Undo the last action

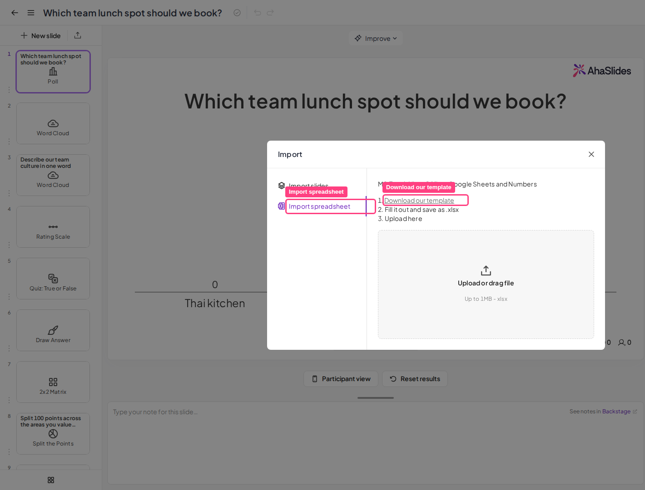pyautogui.click(x=258, y=13)
